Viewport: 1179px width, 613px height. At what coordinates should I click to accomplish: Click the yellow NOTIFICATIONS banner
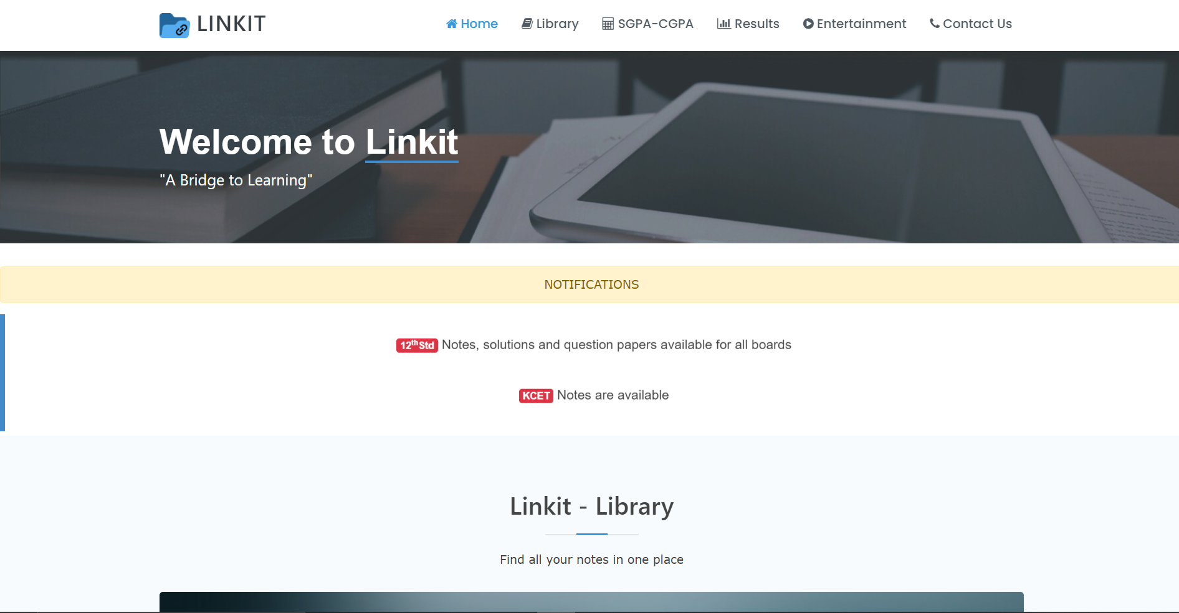[x=591, y=284]
